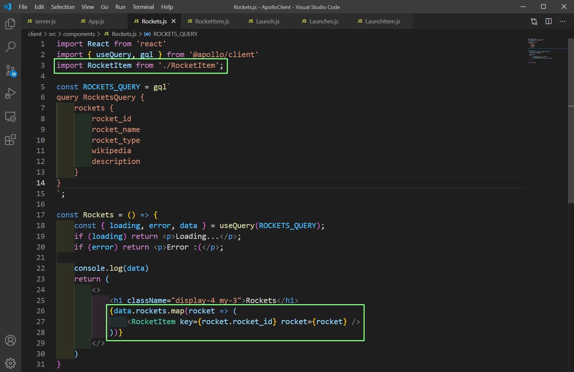Click '<RocketItem' JSX tag on line 27
The height and width of the screenshot is (372, 574).
(x=151, y=322)
